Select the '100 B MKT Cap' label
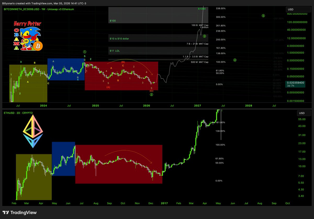The image size is (314, 219). [200, 25]
